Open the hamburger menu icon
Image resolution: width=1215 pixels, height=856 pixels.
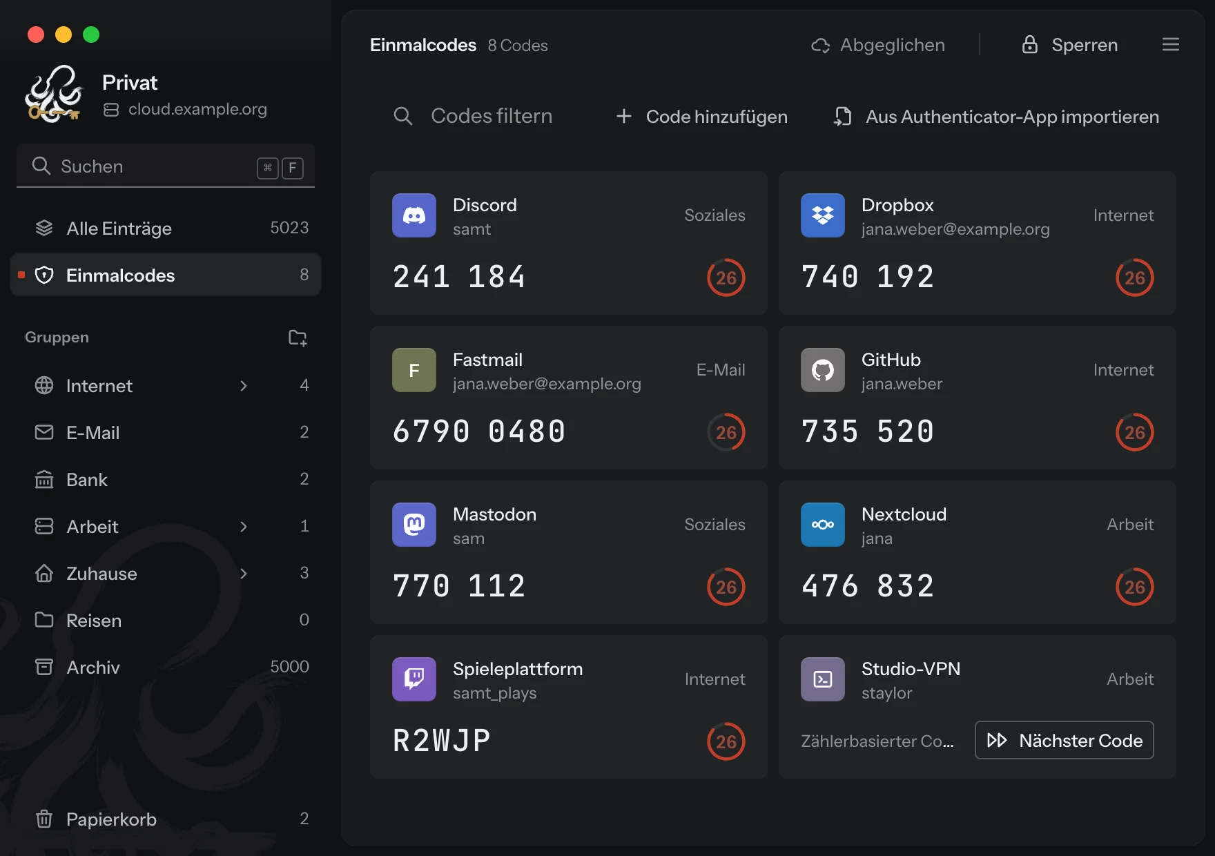pos(1171,45)
